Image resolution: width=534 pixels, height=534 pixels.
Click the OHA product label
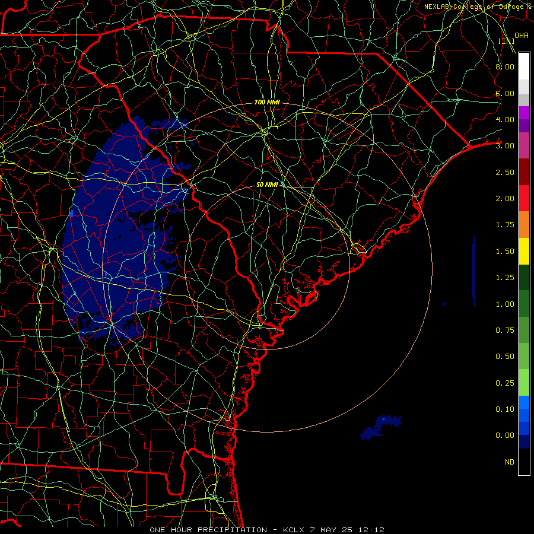pyautogui.click(x=522, y=36)
